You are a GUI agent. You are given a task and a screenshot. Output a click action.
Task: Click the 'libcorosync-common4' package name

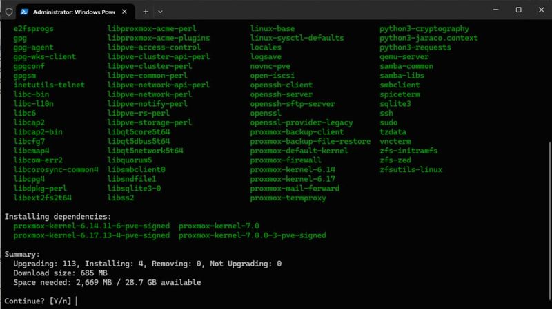(x=56, y=169)
